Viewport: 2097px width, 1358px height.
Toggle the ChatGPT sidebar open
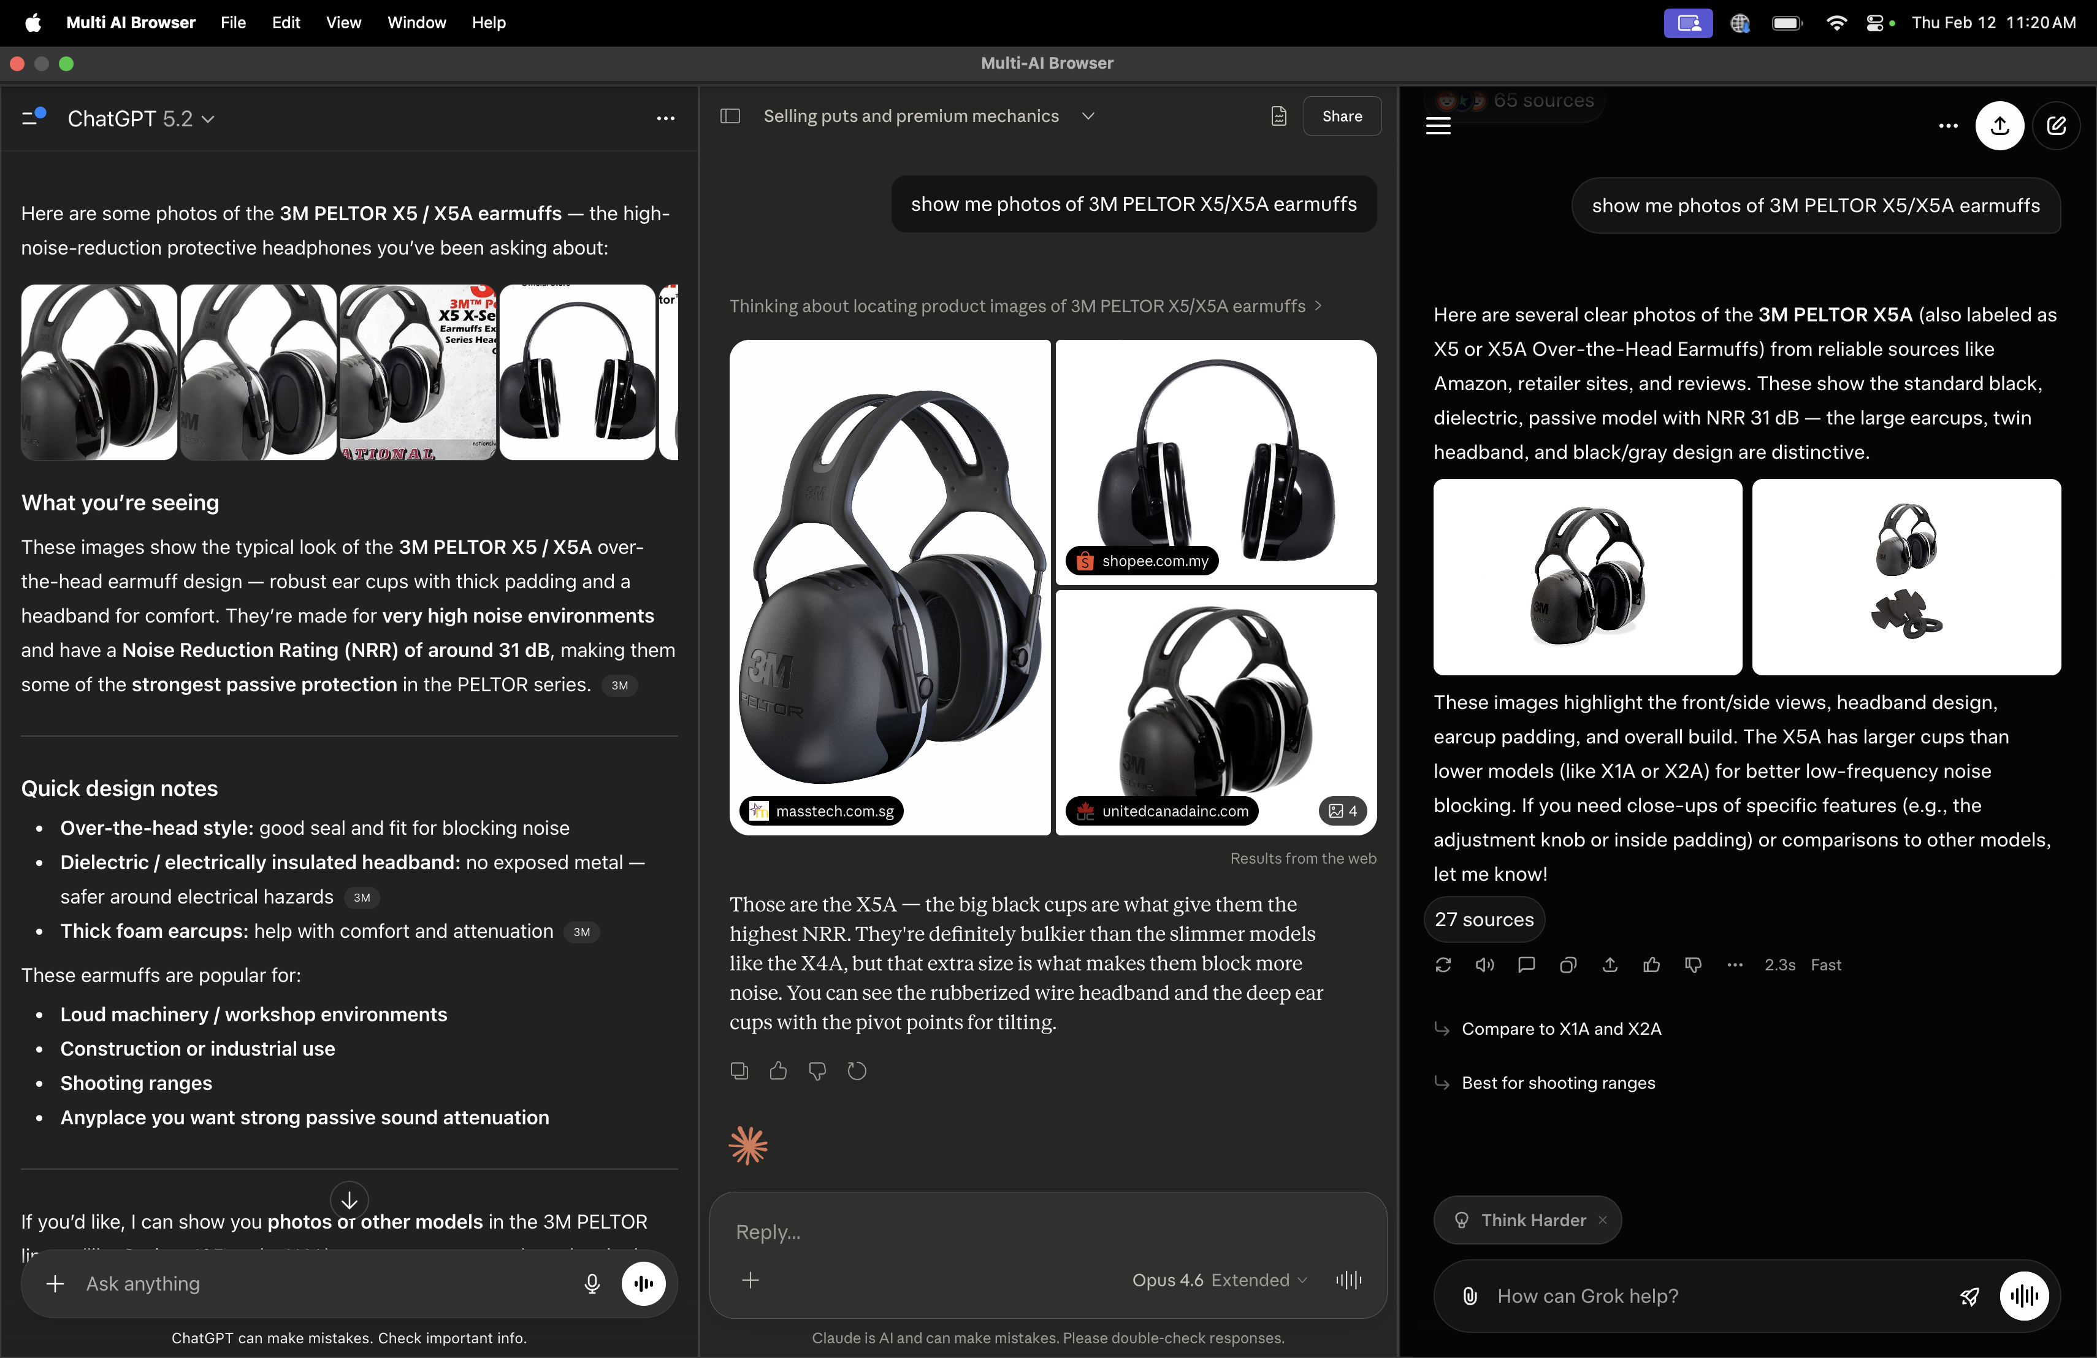click(x=34, y=117)
